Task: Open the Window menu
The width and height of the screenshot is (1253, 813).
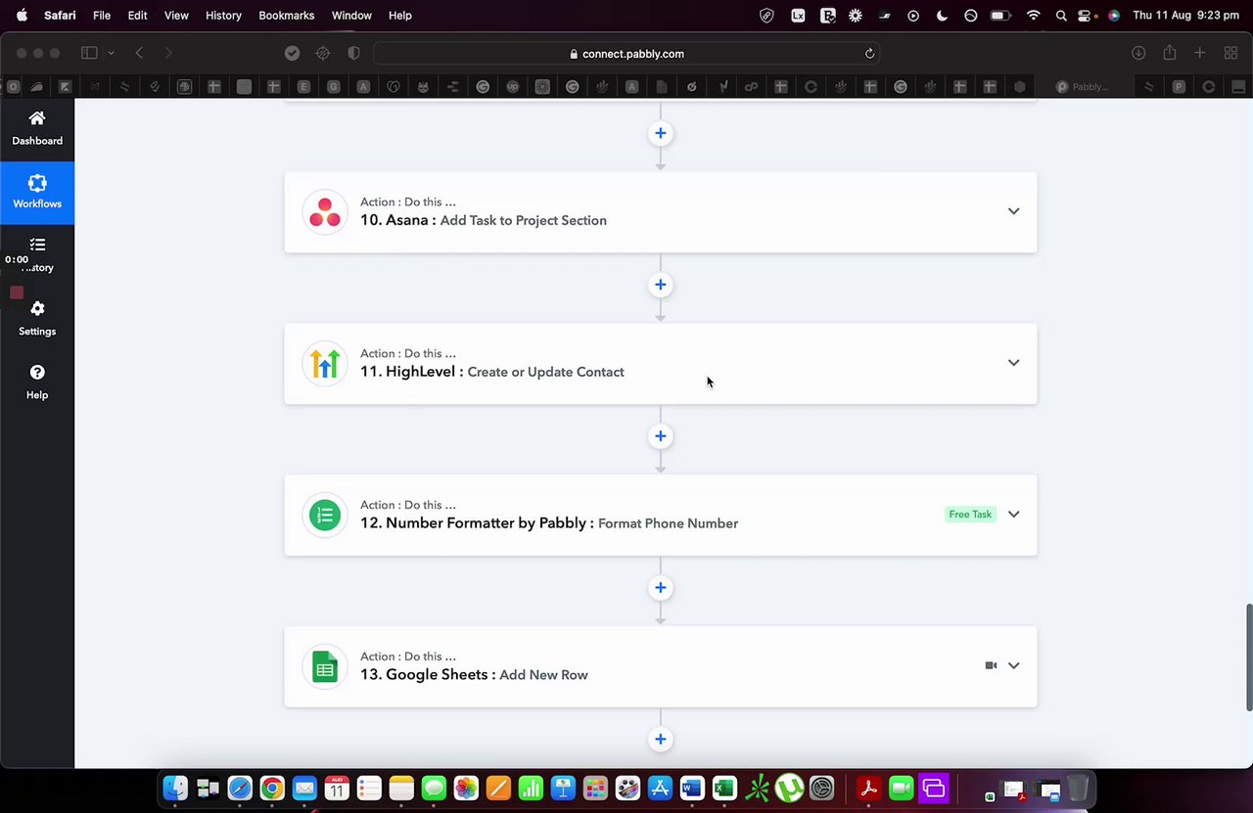Action: 351,16
